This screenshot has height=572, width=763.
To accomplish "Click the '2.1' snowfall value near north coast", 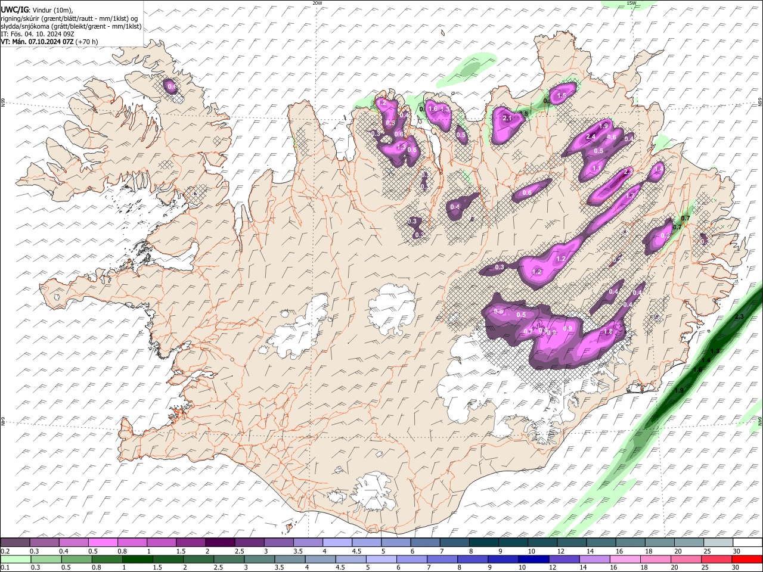I will (508, 118).
